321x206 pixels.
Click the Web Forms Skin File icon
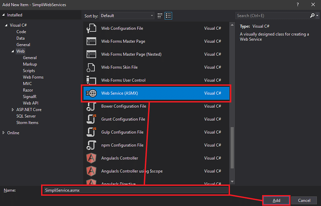tap(91, 67)
